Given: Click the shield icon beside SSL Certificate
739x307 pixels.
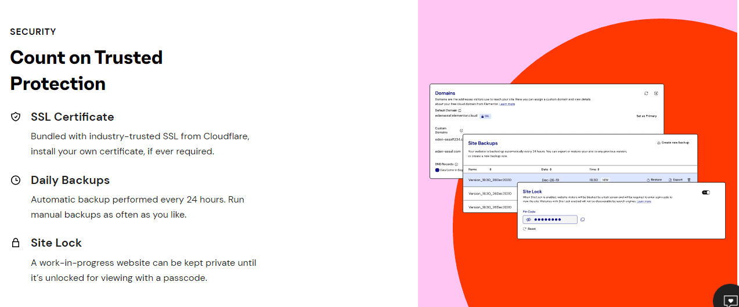Looking at the screenshot, I should [x=16, y=117].
